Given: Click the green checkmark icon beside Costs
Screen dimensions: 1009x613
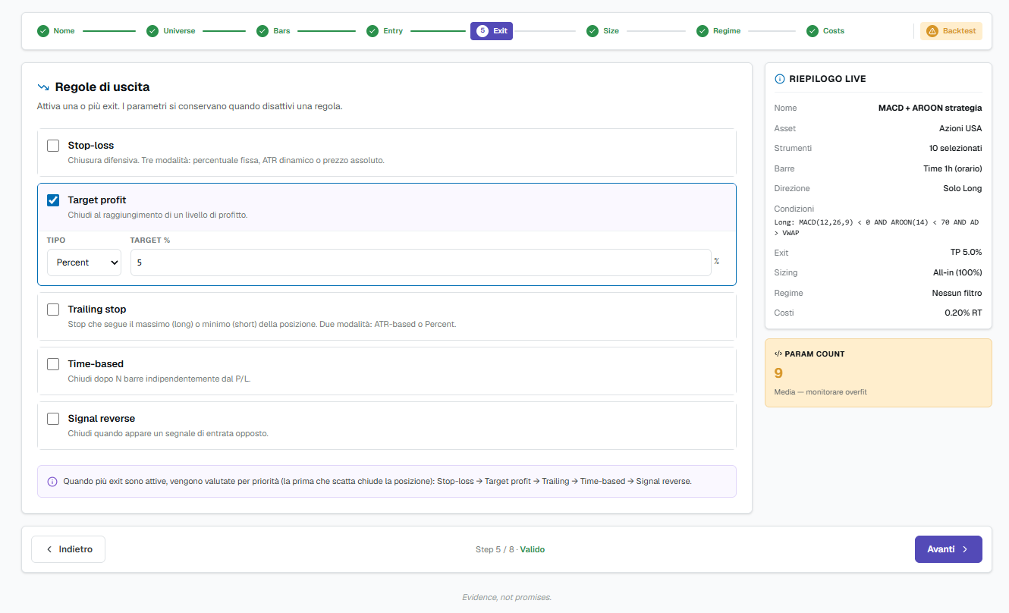Looking at the screenshot, I should pyautogui.click(x=813, y=31).
